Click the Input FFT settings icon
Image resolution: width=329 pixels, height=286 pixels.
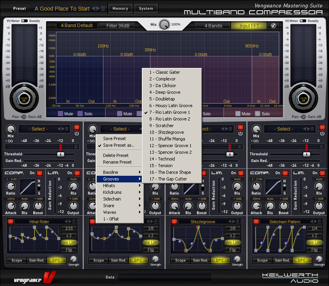pos(273,26)
